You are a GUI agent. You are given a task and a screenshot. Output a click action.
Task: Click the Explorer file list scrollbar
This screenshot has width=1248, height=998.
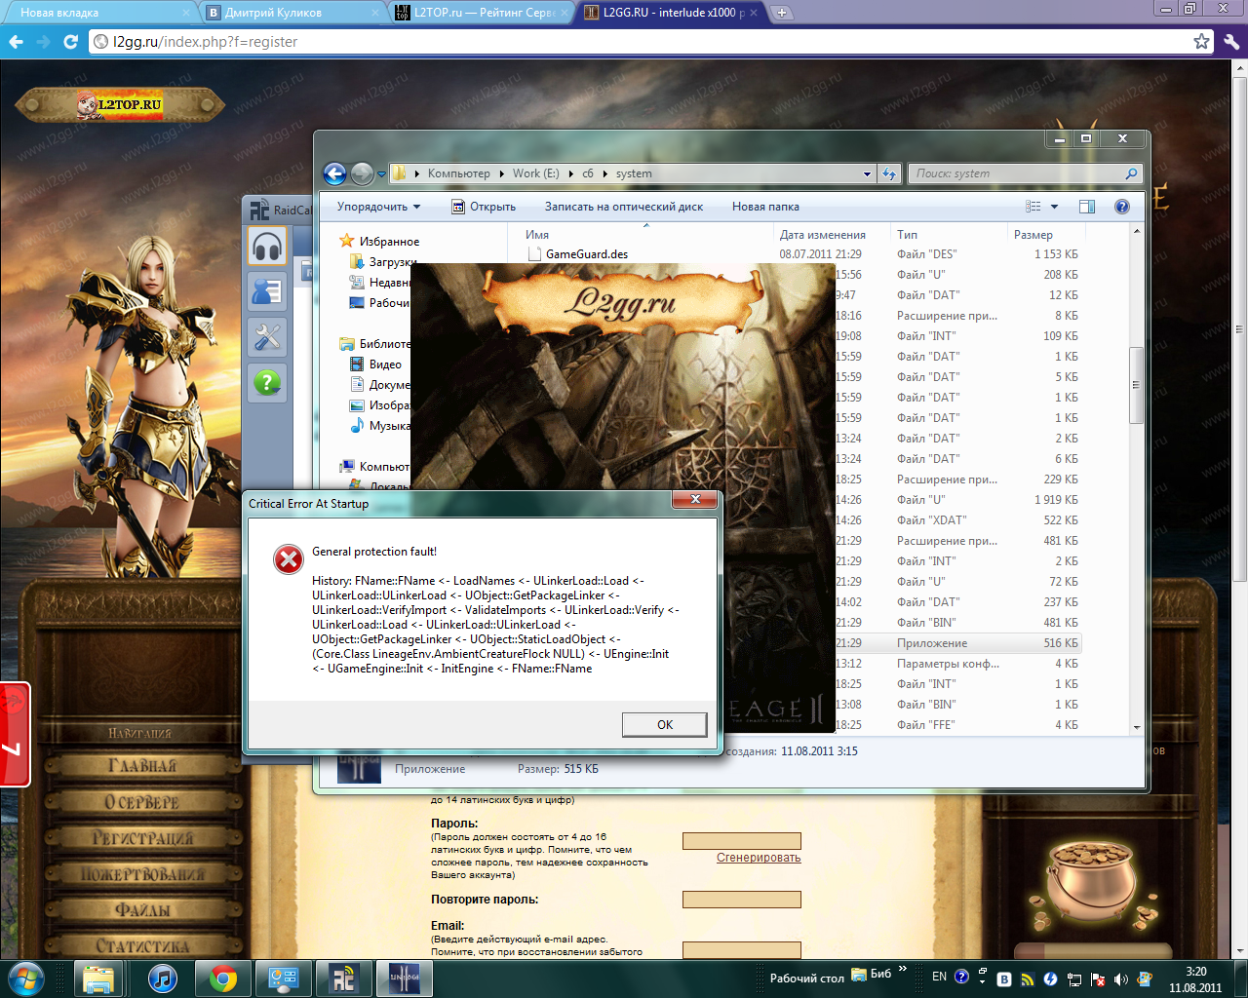point(1136,385)
